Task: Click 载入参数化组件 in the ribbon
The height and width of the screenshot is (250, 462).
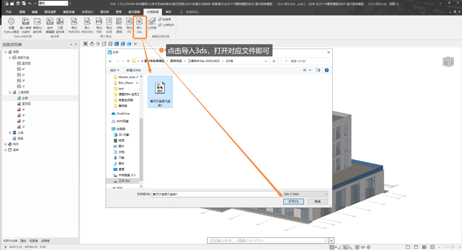Action: (x=25, y=25)
